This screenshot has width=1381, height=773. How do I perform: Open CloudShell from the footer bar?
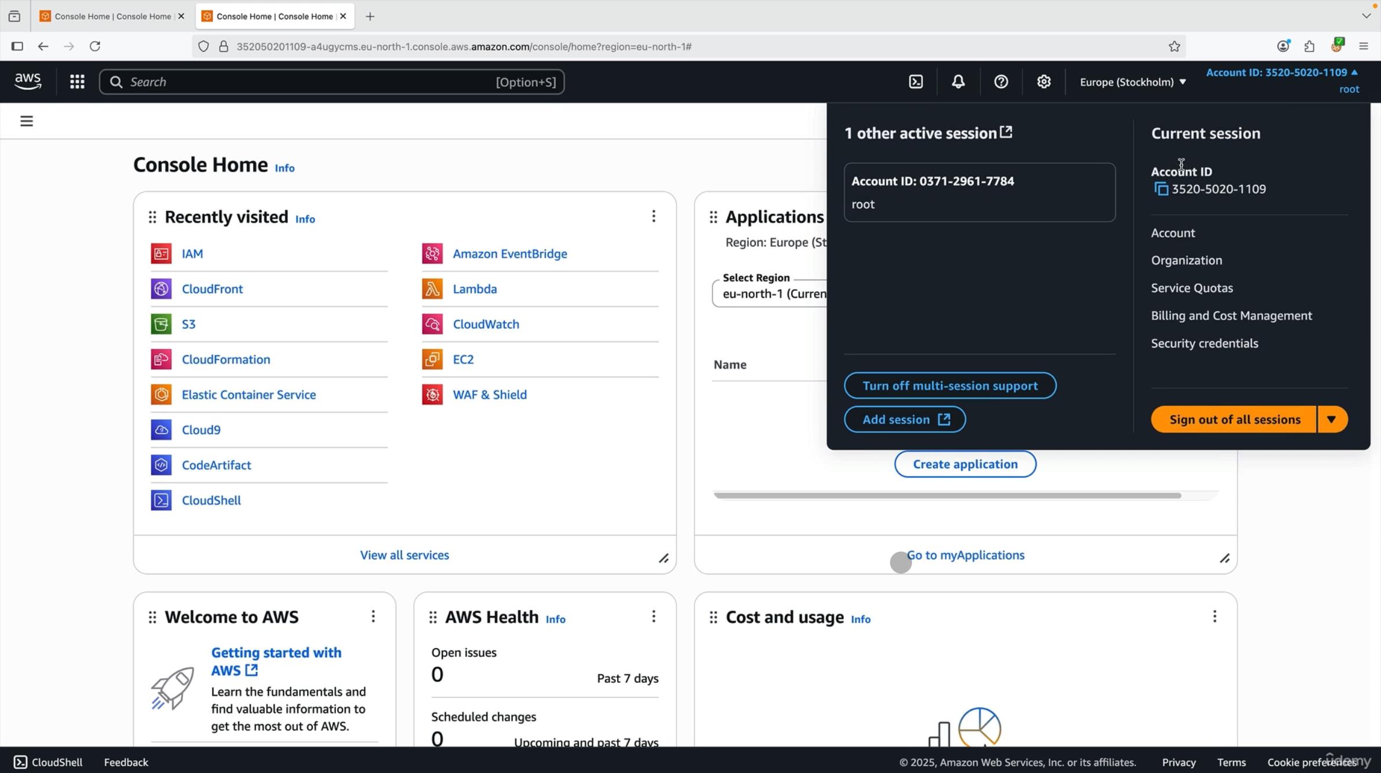[x=48, y=762]
